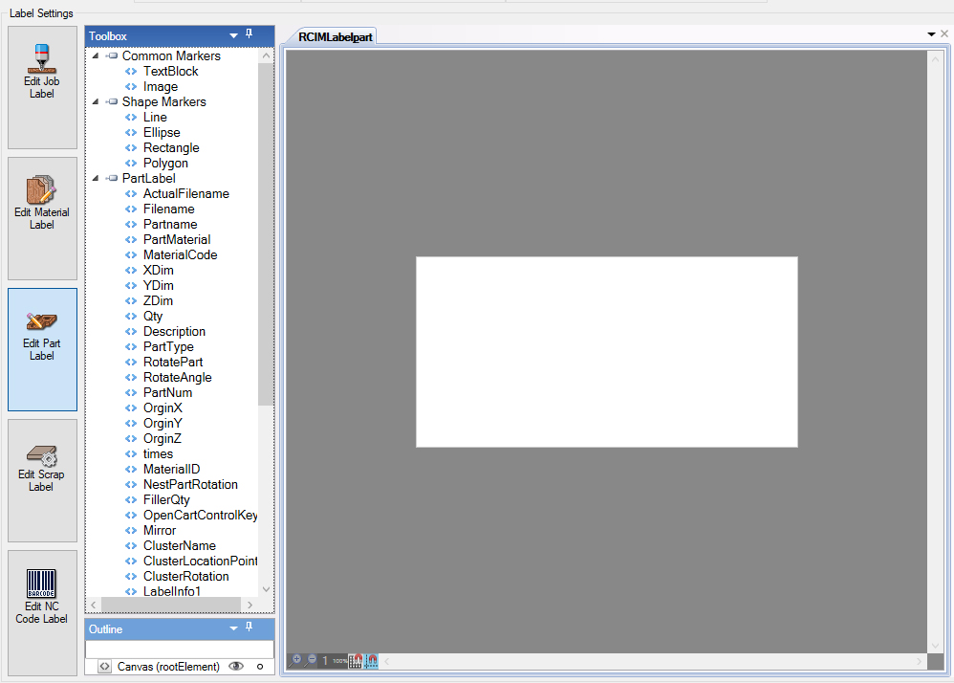This screenshot has height=683, width=954.
Task: Collapse the Common Markers group
Action: [x=95, y=55]
